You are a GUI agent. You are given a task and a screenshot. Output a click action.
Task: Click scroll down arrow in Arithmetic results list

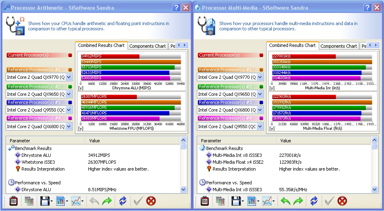click(183, 189)
